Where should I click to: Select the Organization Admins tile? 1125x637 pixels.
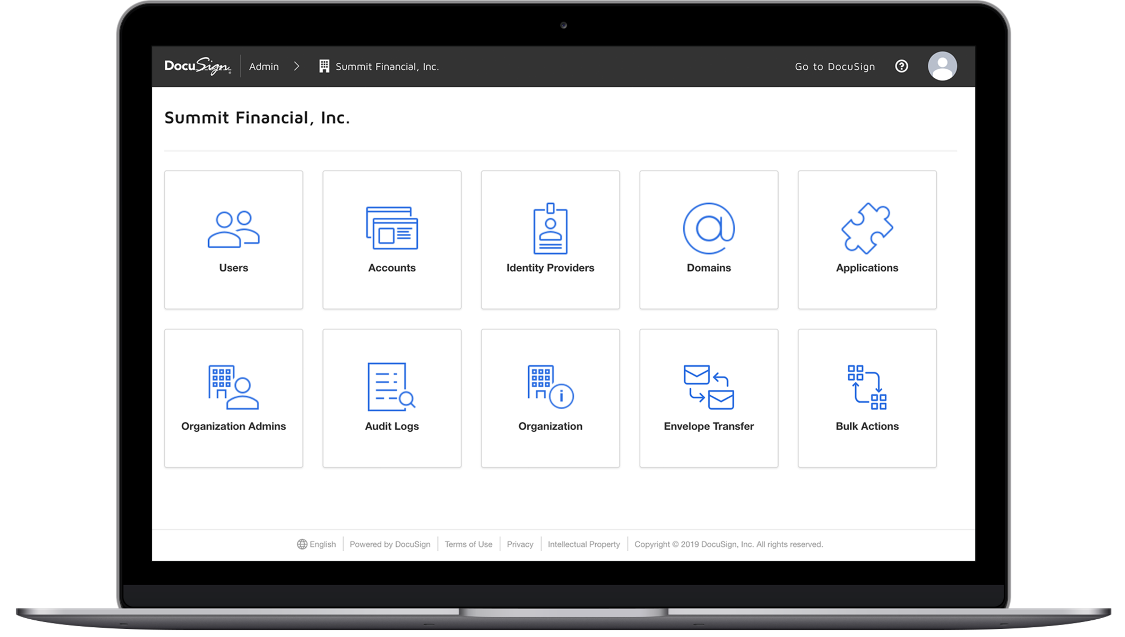234,398
